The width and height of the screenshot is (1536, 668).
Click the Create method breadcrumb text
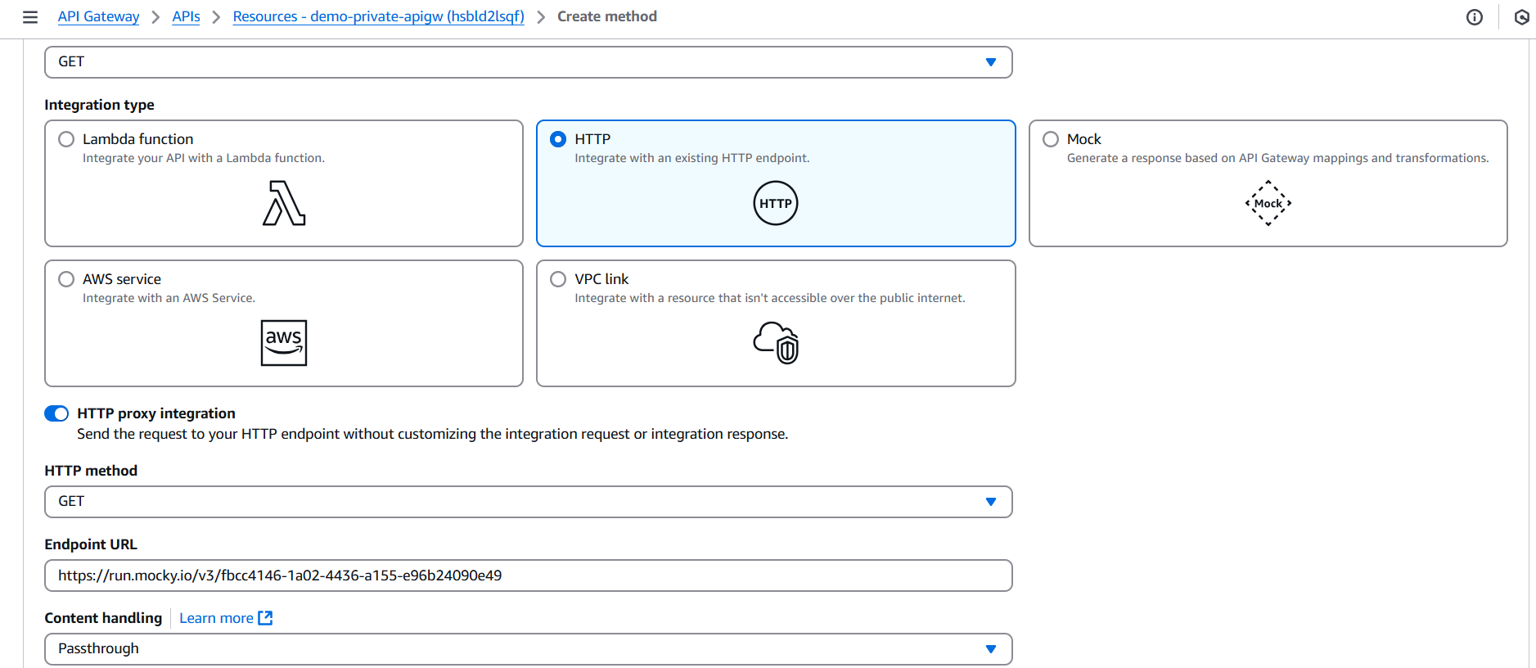(x=607, y=16)
